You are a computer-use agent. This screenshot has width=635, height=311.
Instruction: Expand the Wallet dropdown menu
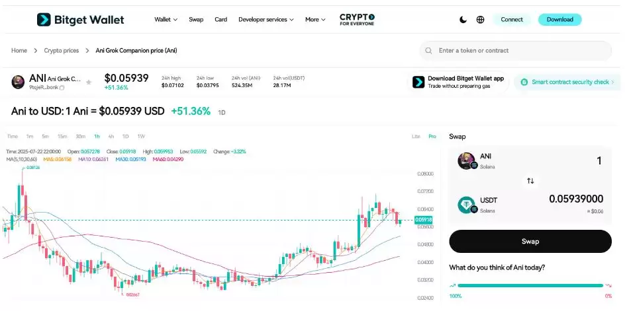point(166,20)
